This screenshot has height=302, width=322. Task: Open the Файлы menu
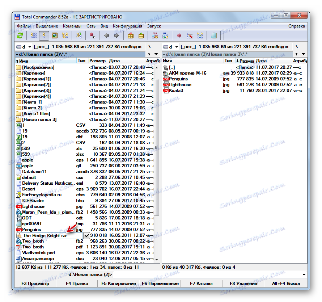24,26
